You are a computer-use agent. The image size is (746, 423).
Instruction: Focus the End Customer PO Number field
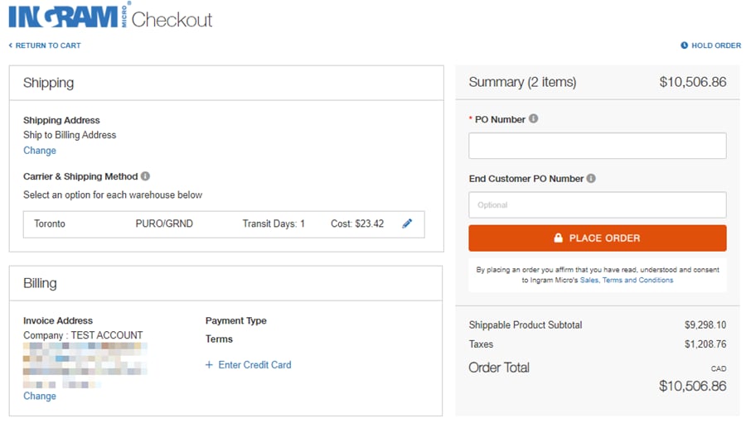[597, 204]
